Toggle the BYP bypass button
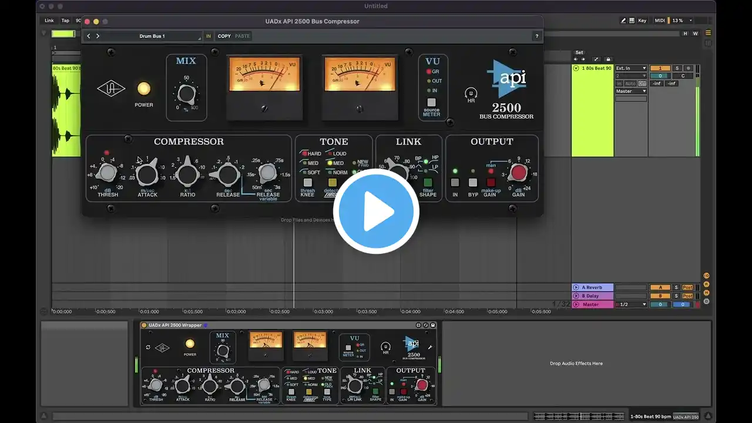The width and height of the screenshot is (752, 423). [473, 183]
